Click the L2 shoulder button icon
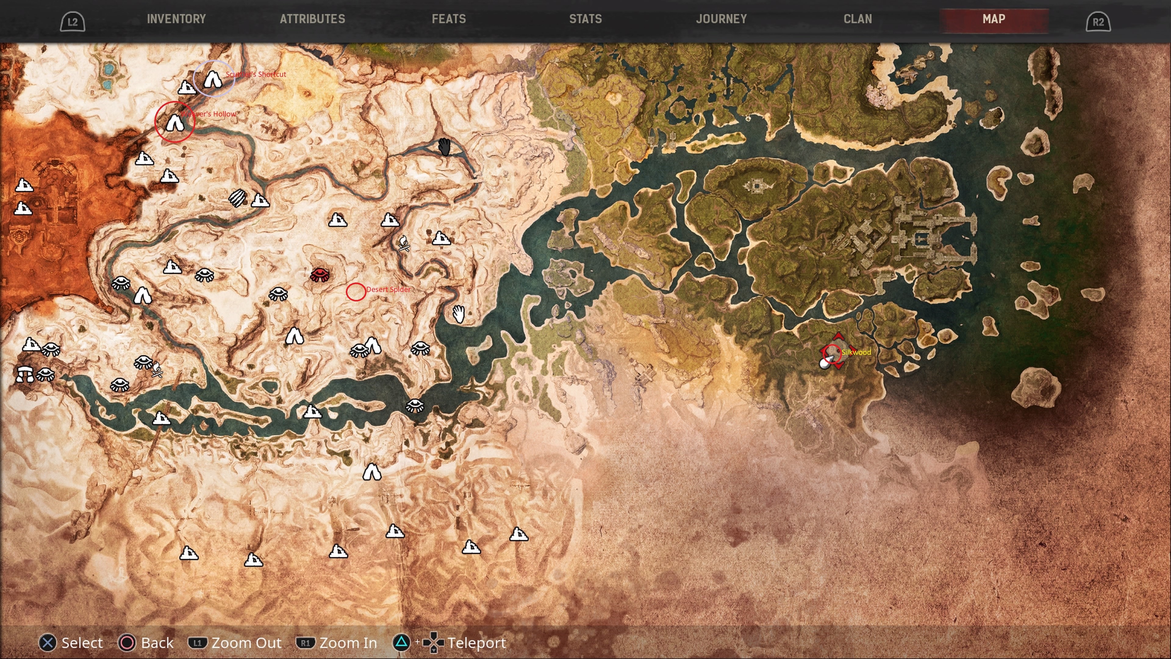 pyautogui.click(x=73, y=22)
